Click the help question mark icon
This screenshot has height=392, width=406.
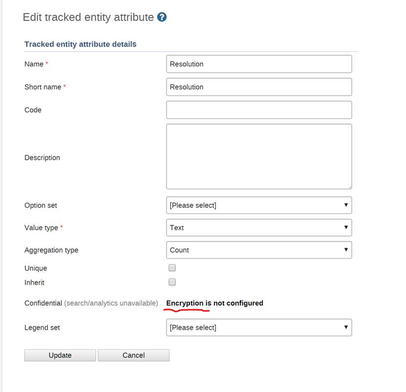162,17
